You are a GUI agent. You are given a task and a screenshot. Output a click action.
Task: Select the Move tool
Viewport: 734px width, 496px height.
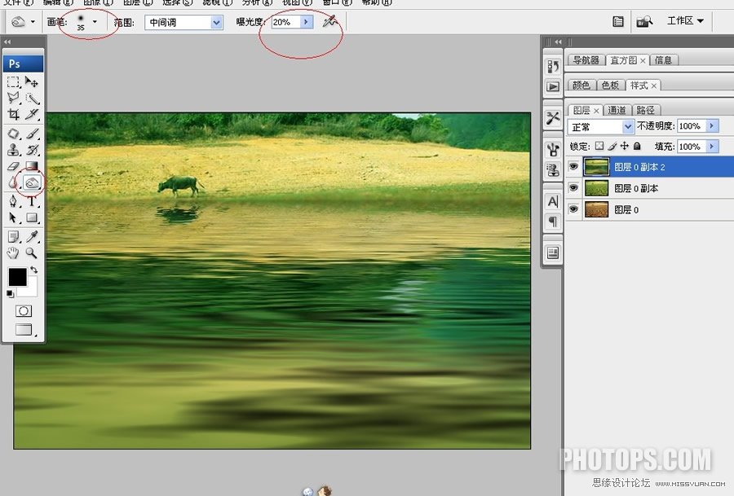click(x=31, y=82)
